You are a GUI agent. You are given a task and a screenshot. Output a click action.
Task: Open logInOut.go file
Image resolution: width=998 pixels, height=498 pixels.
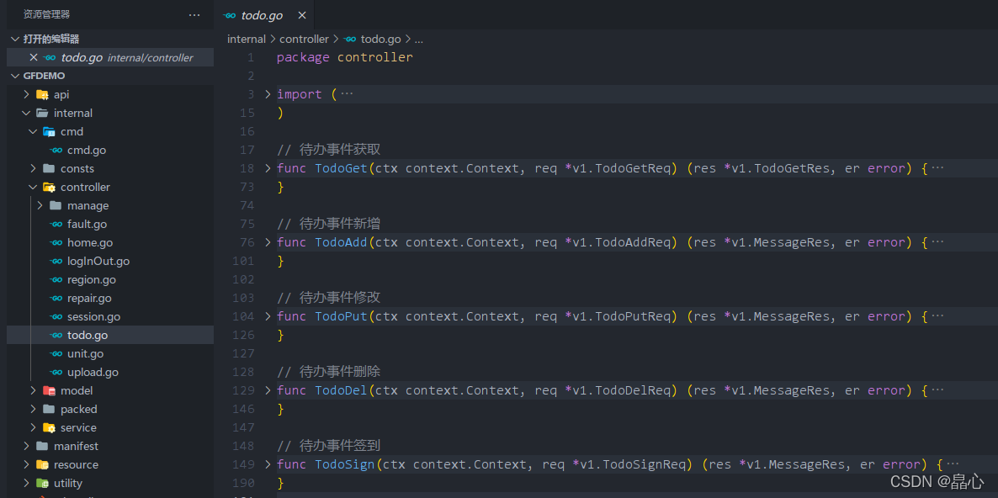[98, 261]
